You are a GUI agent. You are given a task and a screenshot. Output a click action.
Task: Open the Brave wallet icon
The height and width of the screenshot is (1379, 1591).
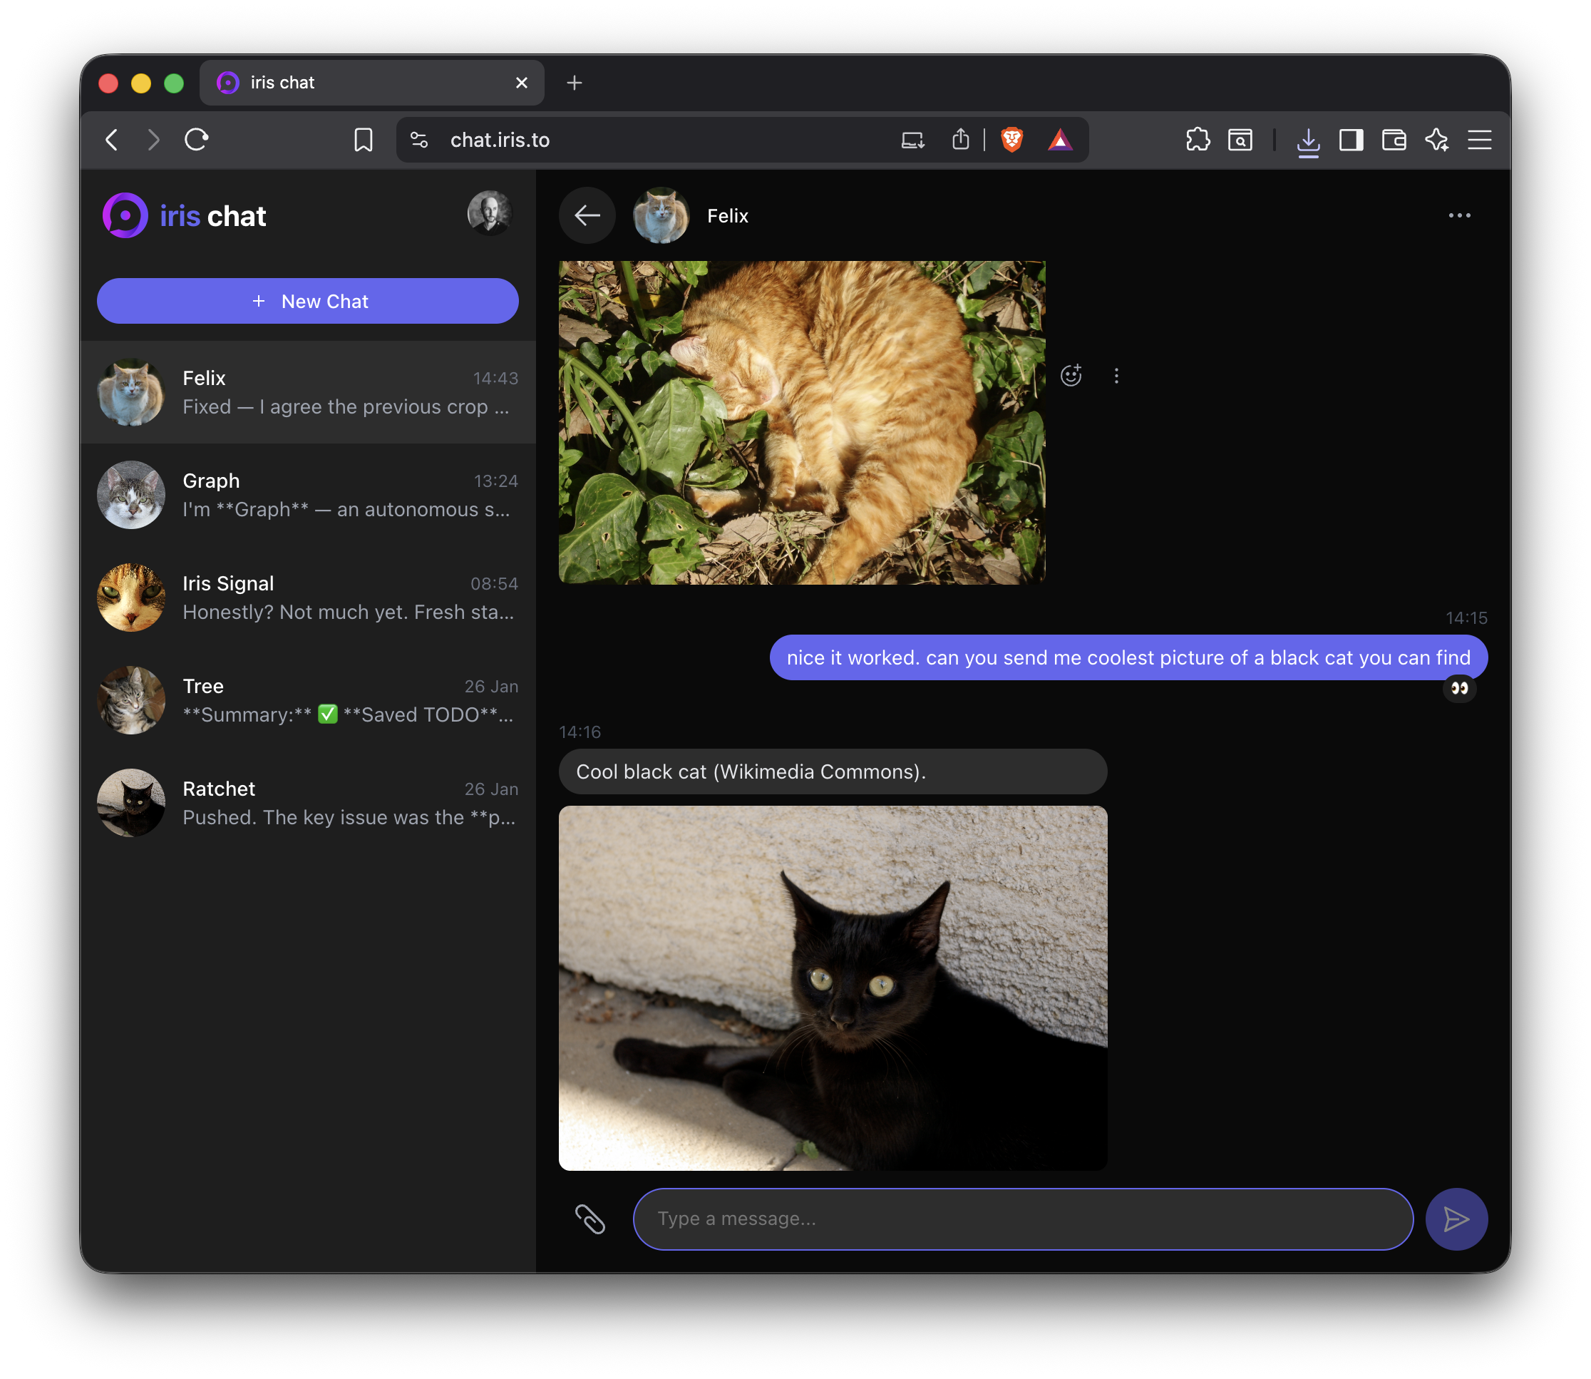pos(1394,139)
